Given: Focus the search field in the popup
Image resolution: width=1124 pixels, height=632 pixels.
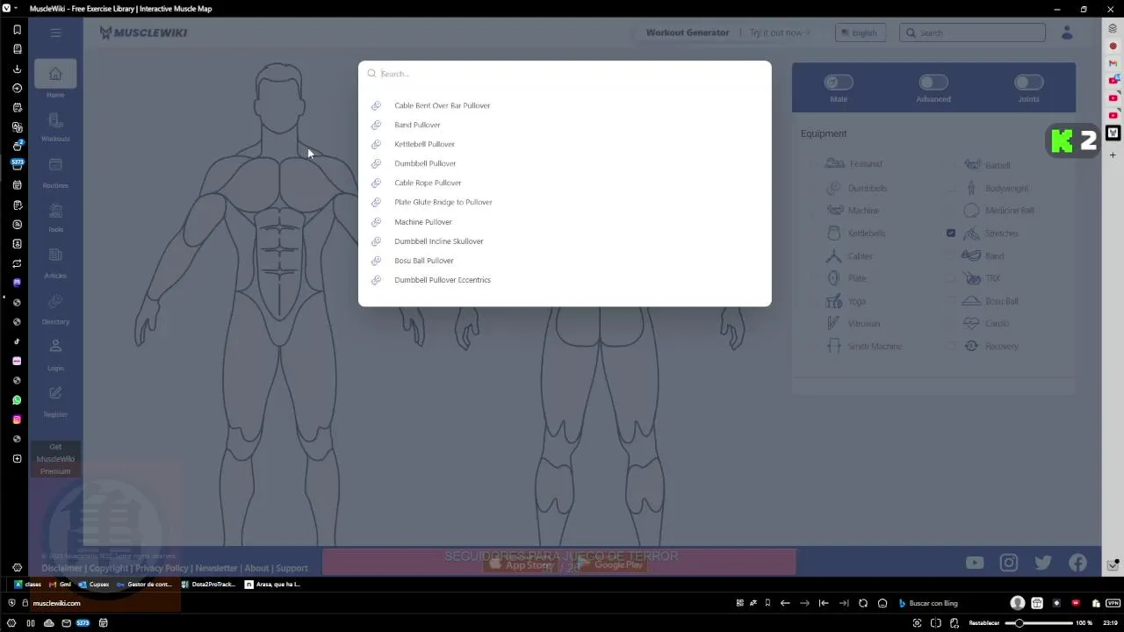Looking at the screenshot, I should pos(565,74).
